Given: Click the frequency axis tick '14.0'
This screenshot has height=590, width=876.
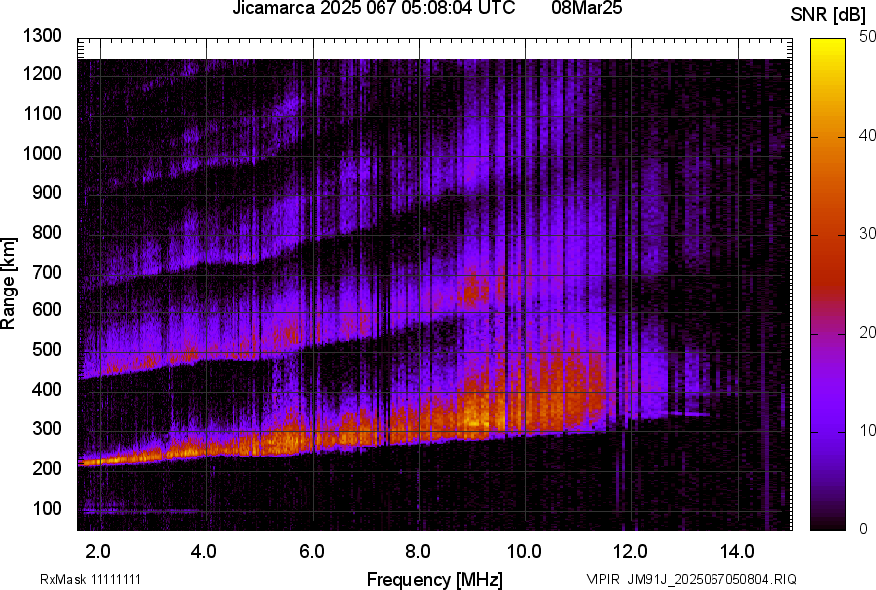Looking at the screenshot, I should [737, 552].
